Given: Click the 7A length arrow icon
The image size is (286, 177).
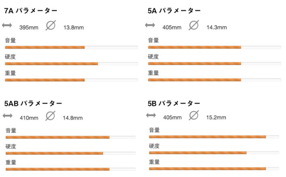Looking at the screenshot, I should coord(7,25).
